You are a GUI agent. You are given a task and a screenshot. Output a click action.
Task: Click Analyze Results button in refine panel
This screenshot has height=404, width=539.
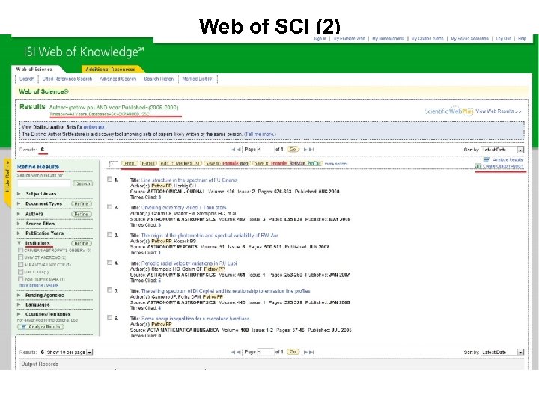point(40,327)
